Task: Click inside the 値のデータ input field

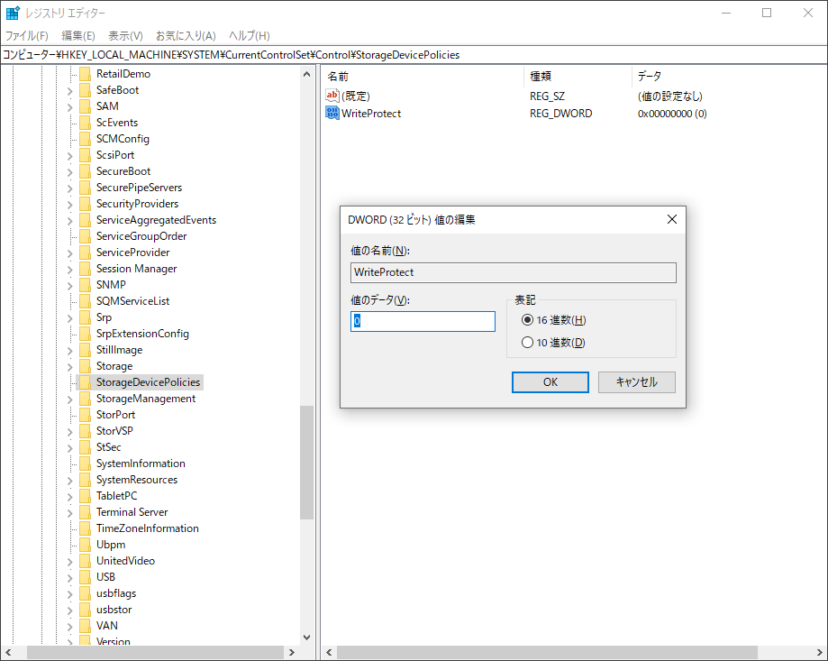Action: pyautogui.click(x=422, y=321)
